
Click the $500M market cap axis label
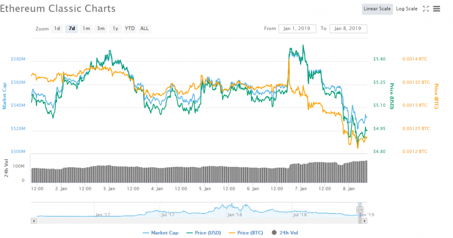18,151
